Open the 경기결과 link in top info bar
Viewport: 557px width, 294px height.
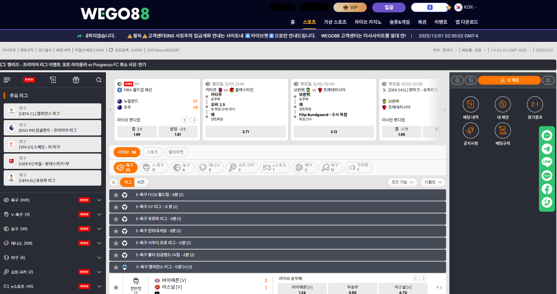pos(45,50)
